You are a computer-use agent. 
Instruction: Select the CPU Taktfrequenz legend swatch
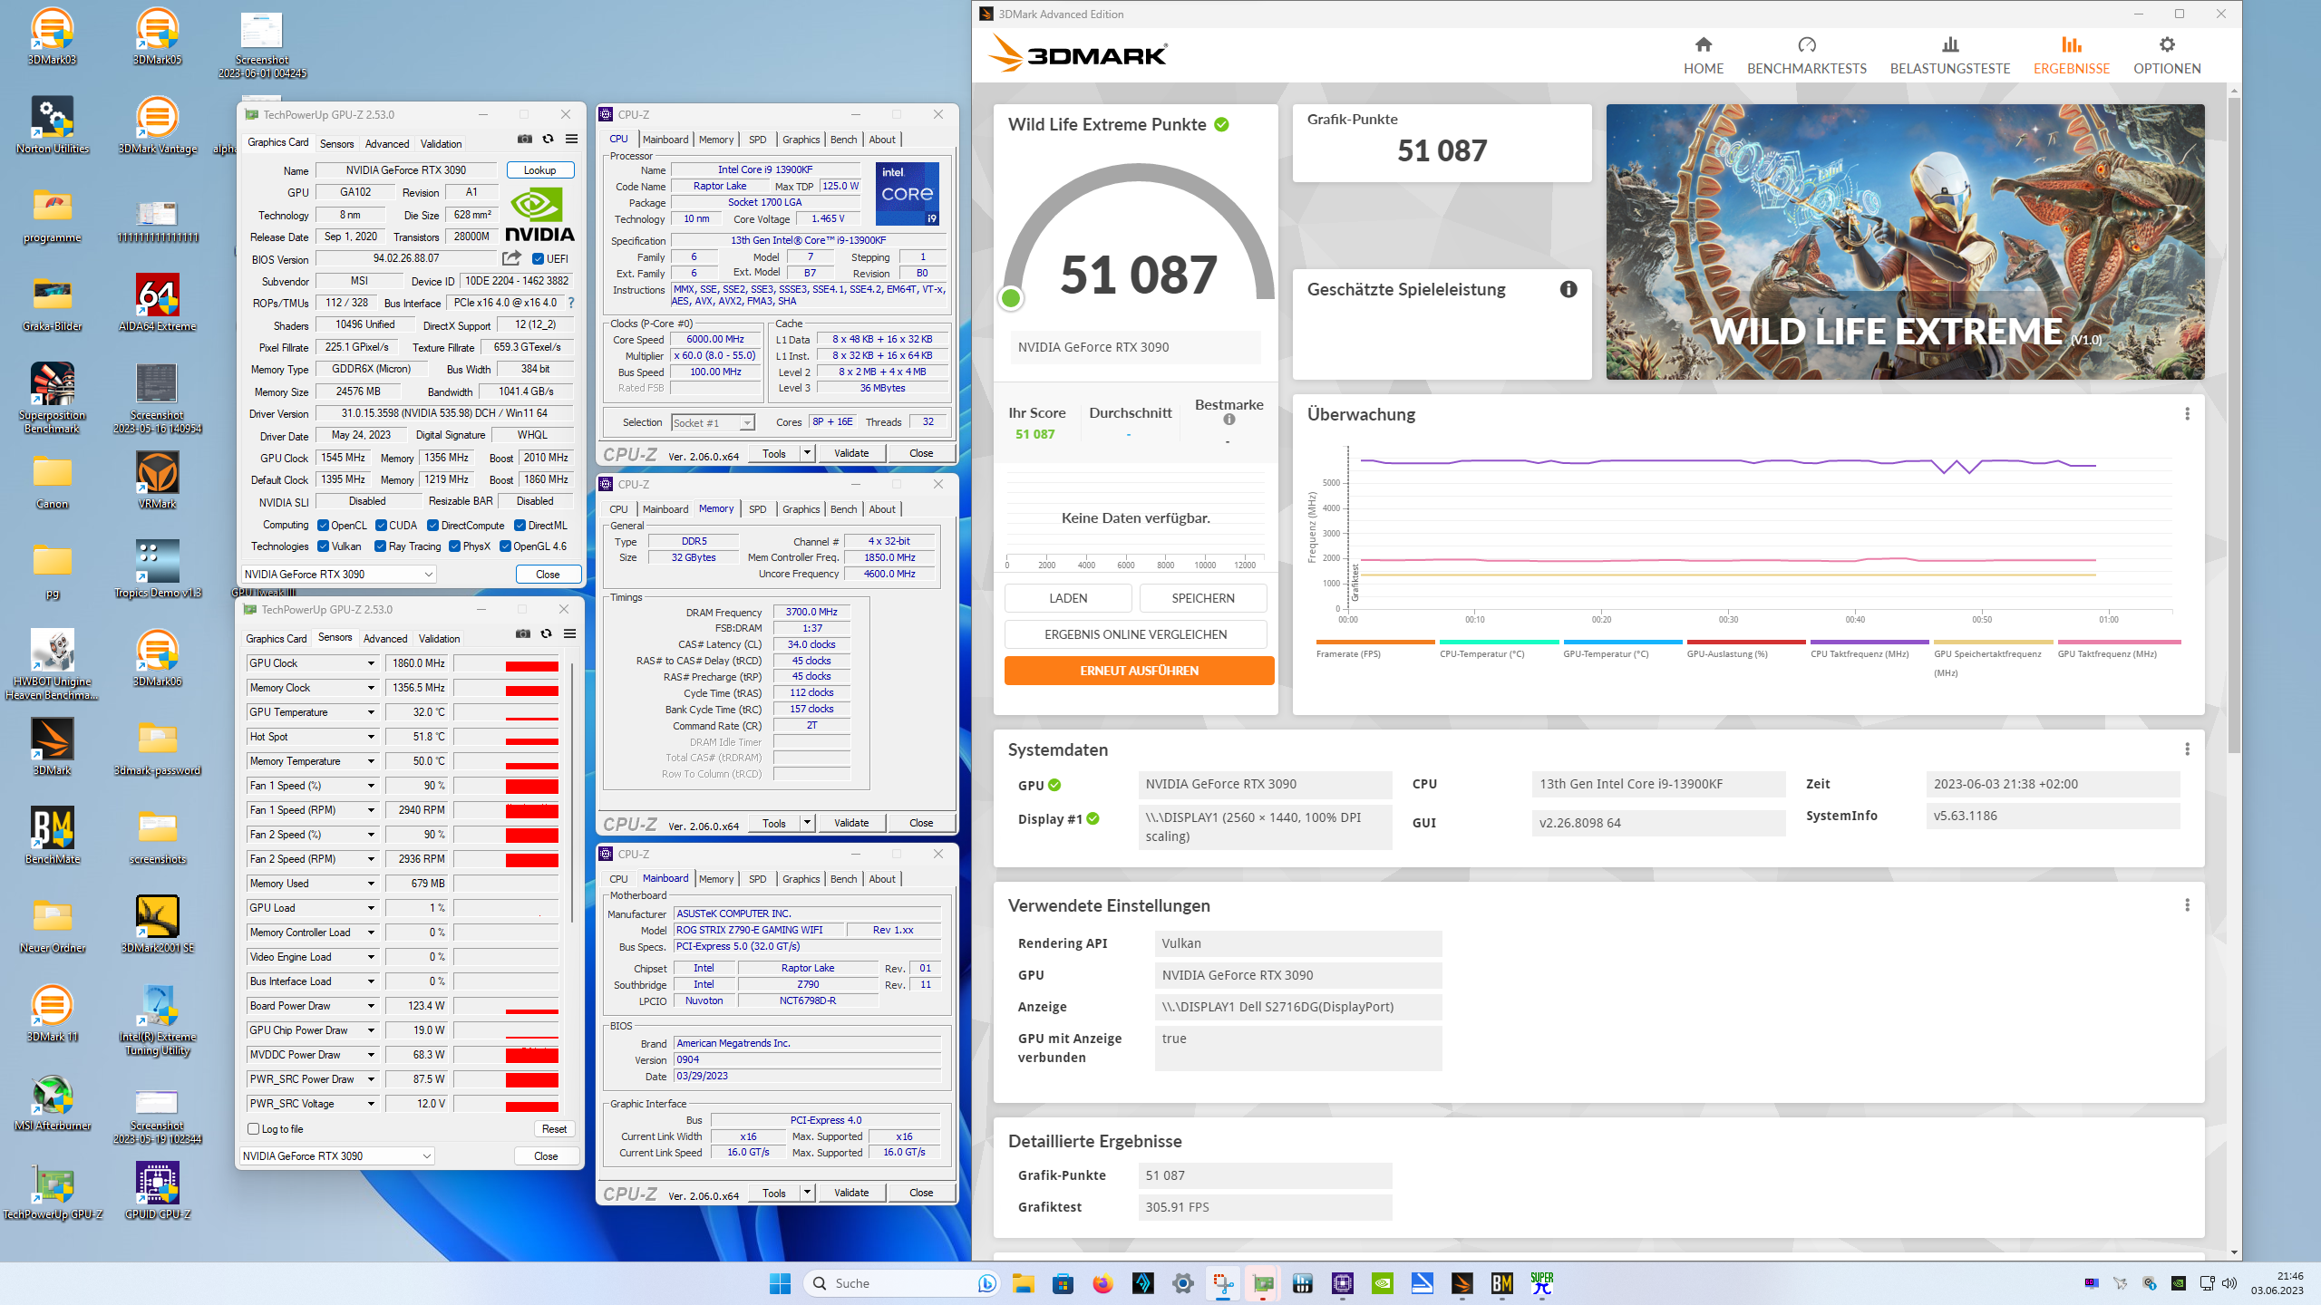(x=1869, y=642)
